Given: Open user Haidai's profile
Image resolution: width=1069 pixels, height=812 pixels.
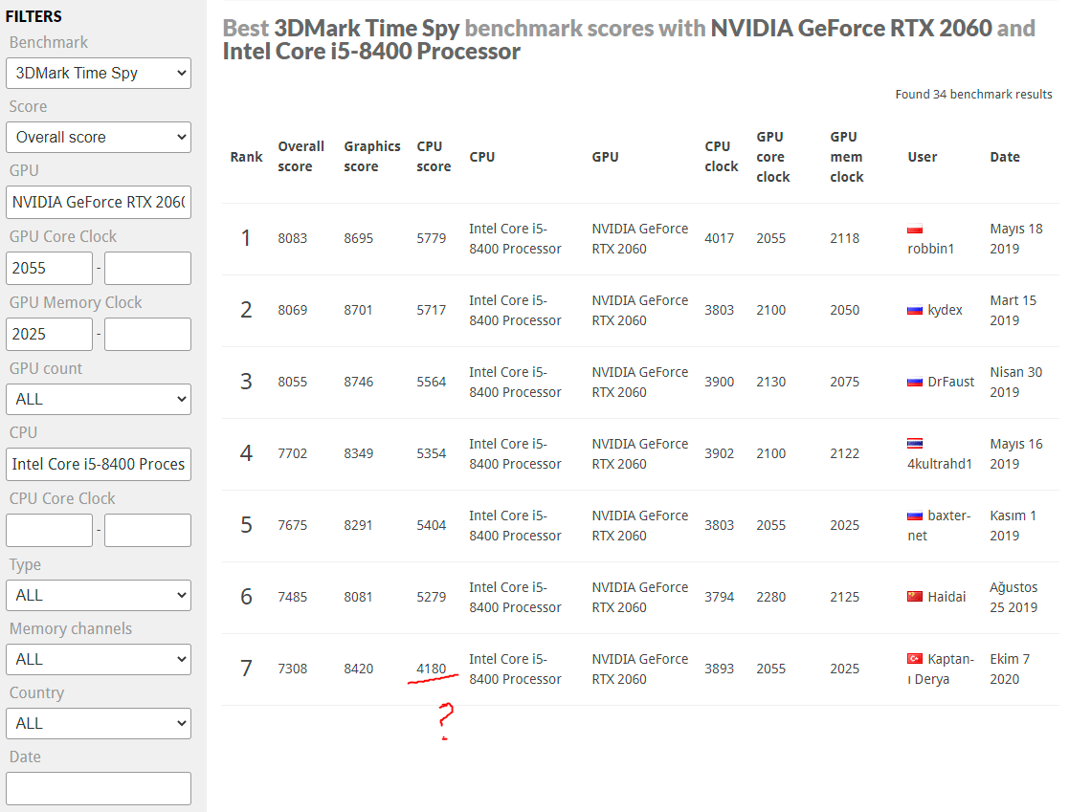Looking at the screenshot, I should pos(947,597).
